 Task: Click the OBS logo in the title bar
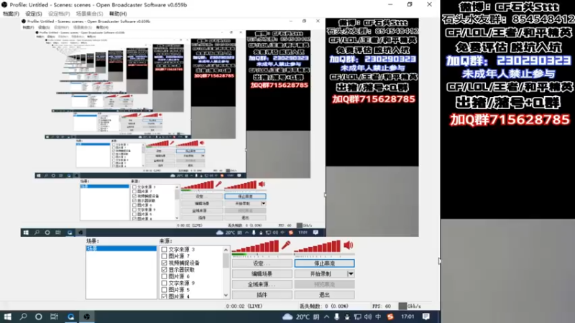pos(4,5)
